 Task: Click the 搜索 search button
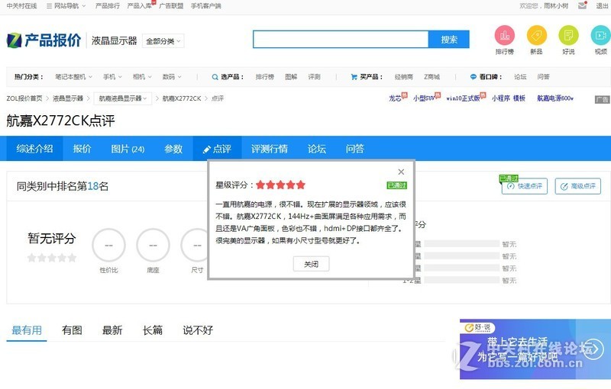coord(449,40)
